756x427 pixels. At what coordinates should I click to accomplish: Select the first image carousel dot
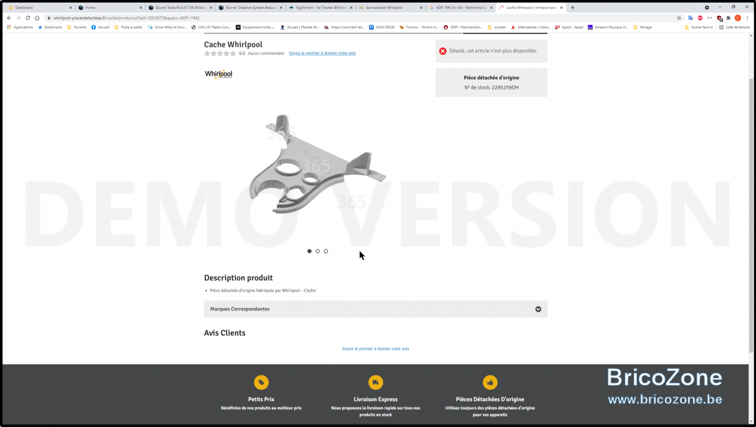(x=309, y=251)
